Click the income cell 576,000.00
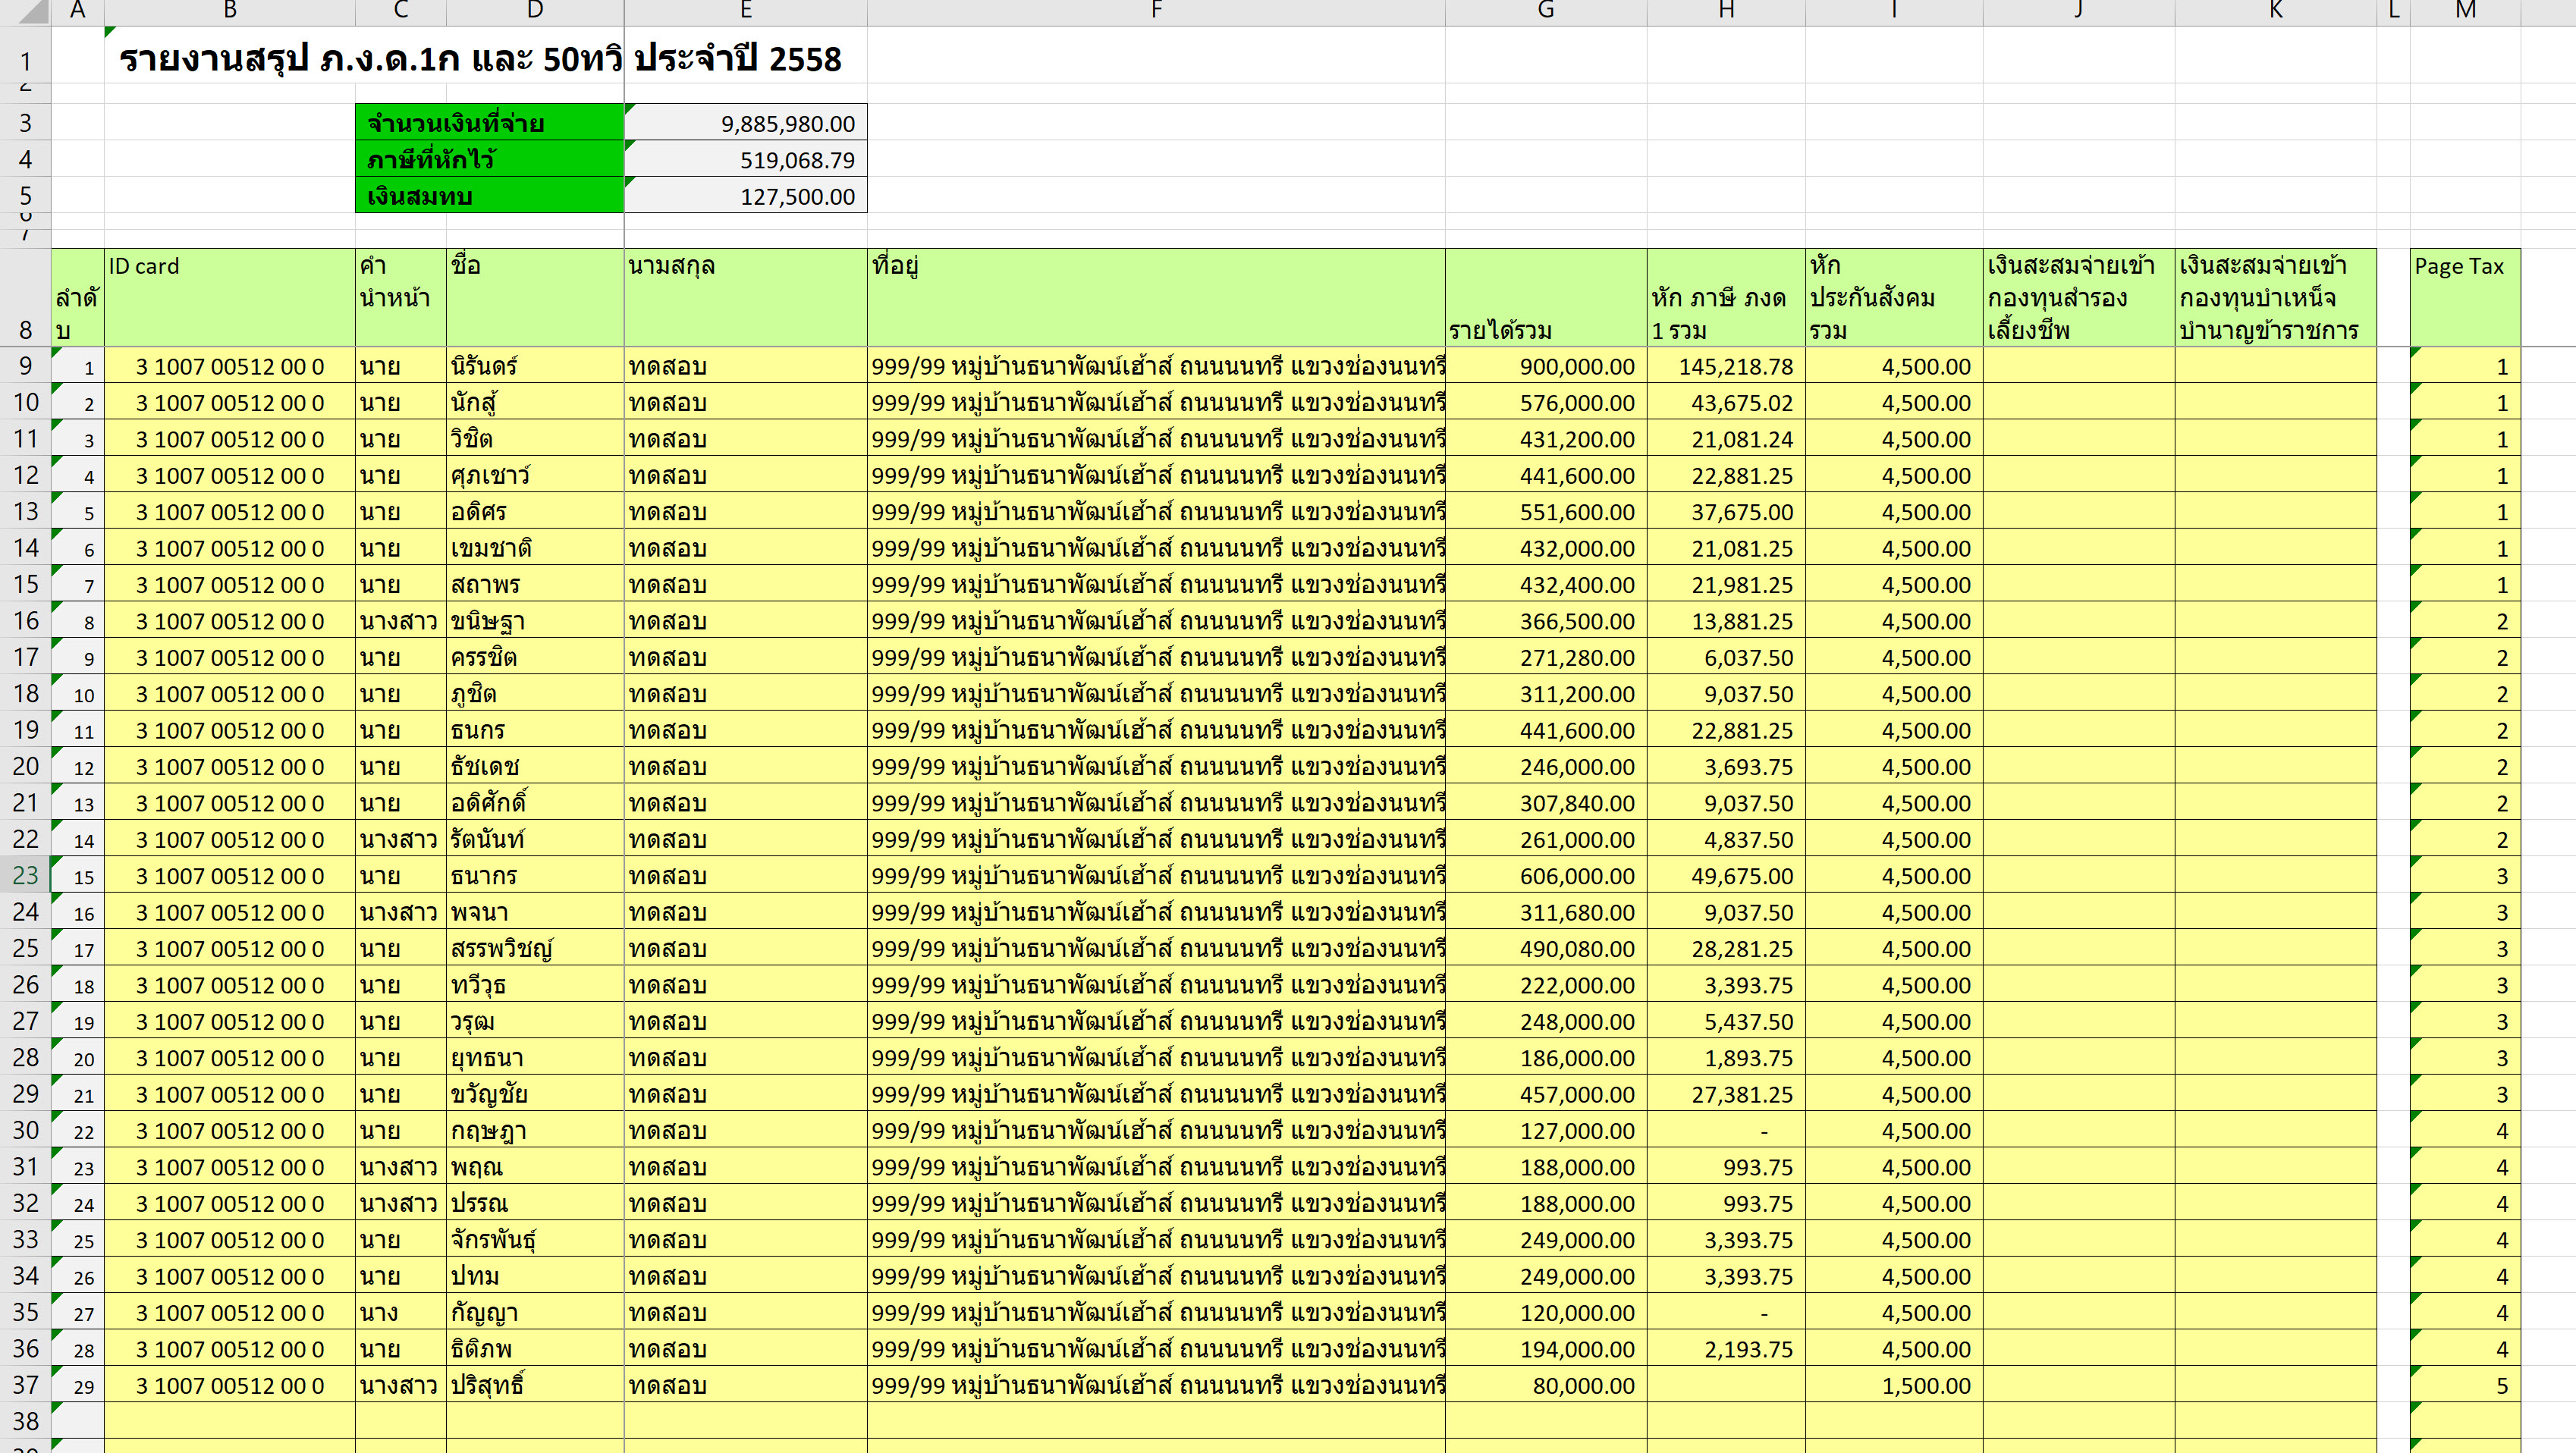This screenshot has height=1453, width=2576. point(1545,402)
